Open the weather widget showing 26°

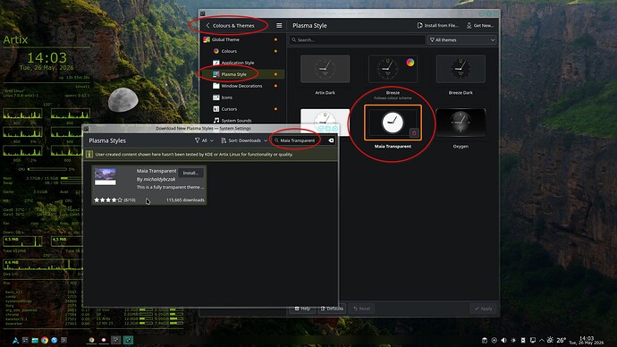556,341
